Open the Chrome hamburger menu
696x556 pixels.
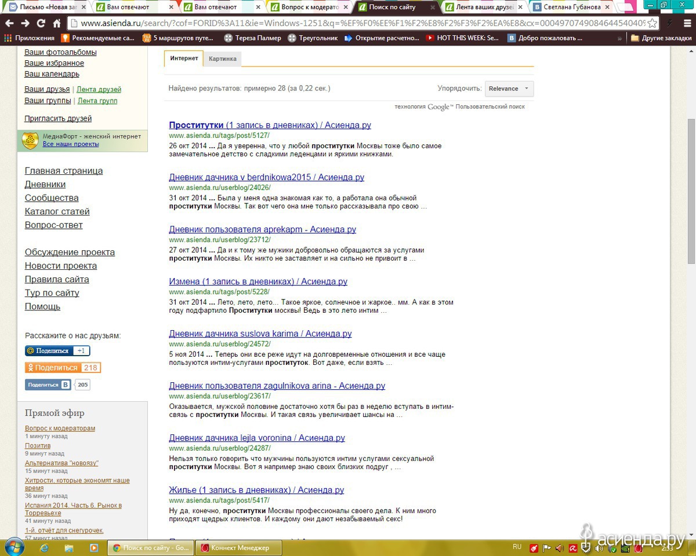(x=687, y=23)
